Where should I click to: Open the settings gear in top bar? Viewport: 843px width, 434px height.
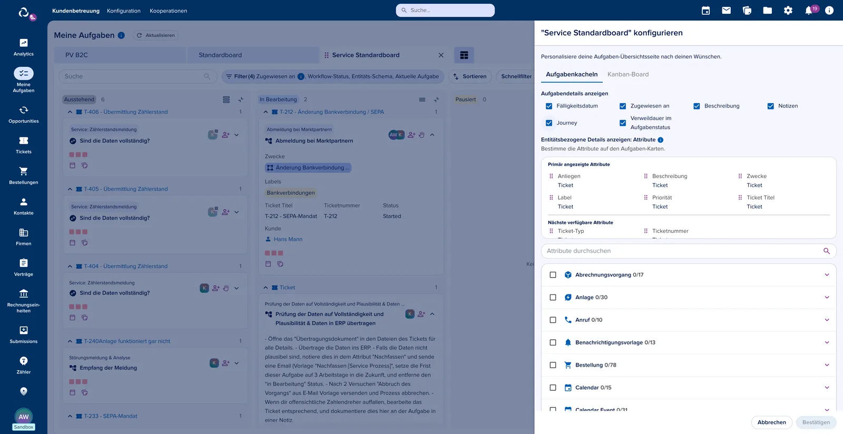788,11
